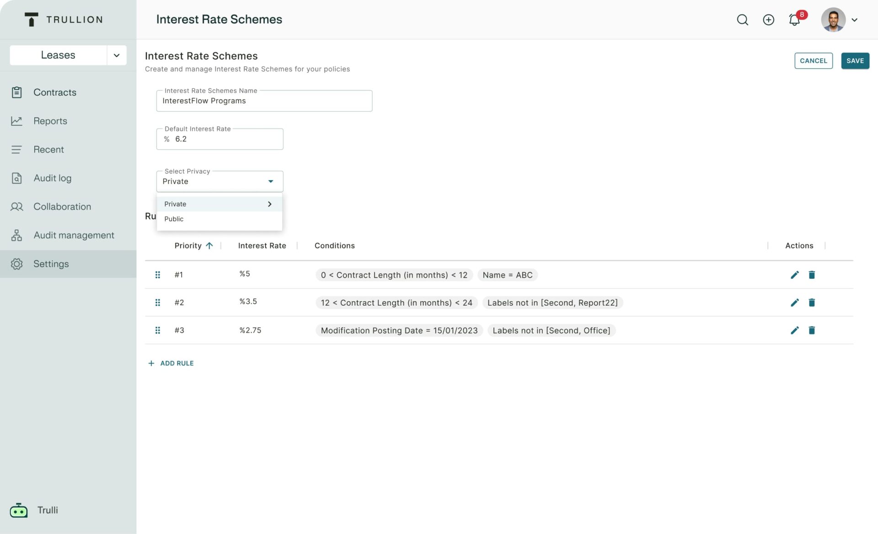
Task: Click the %3.5 interest rate cell
Action: coord(248,302)
